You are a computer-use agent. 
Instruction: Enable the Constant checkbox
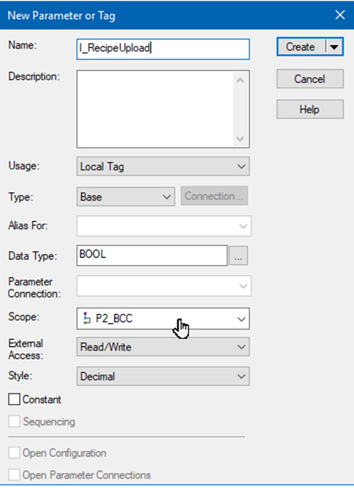coord(14,400)
